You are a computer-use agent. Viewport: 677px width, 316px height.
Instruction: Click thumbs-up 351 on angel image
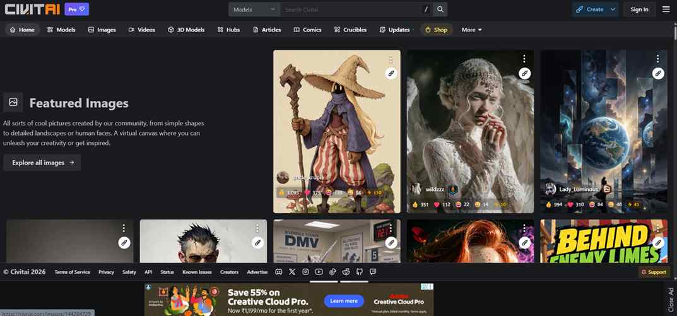(x=420, y=204)
